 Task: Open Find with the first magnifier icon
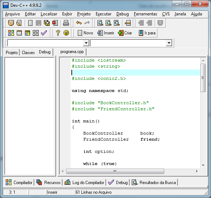click(100, 23)
